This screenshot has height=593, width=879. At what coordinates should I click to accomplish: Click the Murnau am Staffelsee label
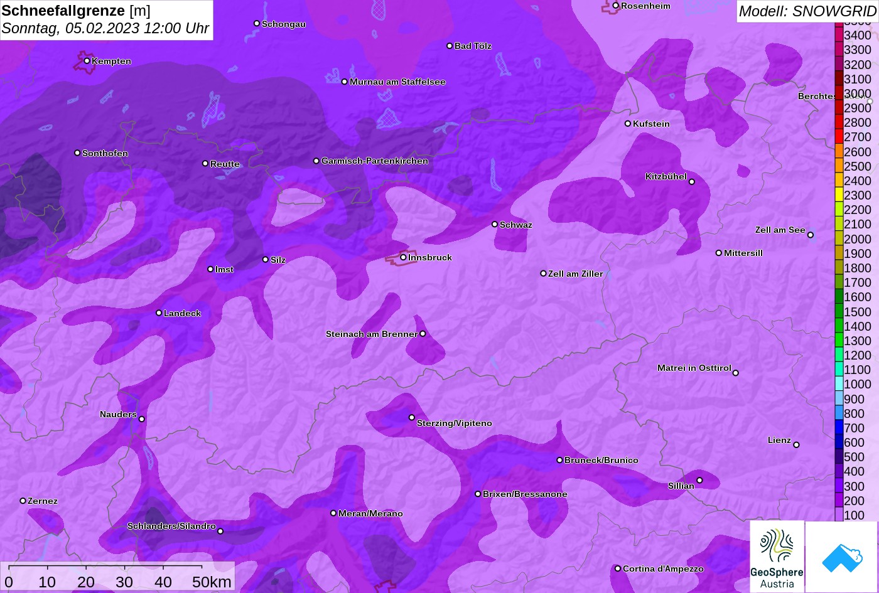[x=397, y=82]
